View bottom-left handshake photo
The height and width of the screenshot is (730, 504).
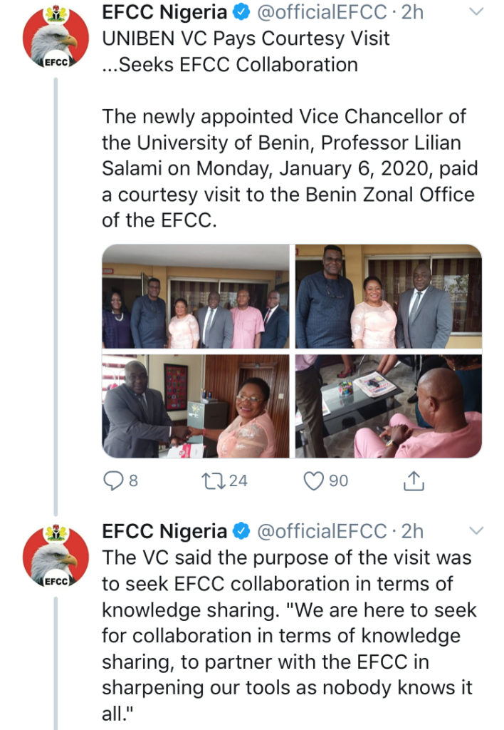(x=196, y=406)
